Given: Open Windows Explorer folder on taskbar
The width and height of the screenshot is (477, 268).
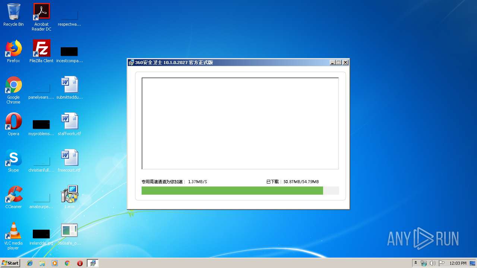Looking at the screenshot, I should 42,263.
